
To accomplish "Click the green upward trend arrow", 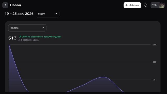I will coord(20,37).
